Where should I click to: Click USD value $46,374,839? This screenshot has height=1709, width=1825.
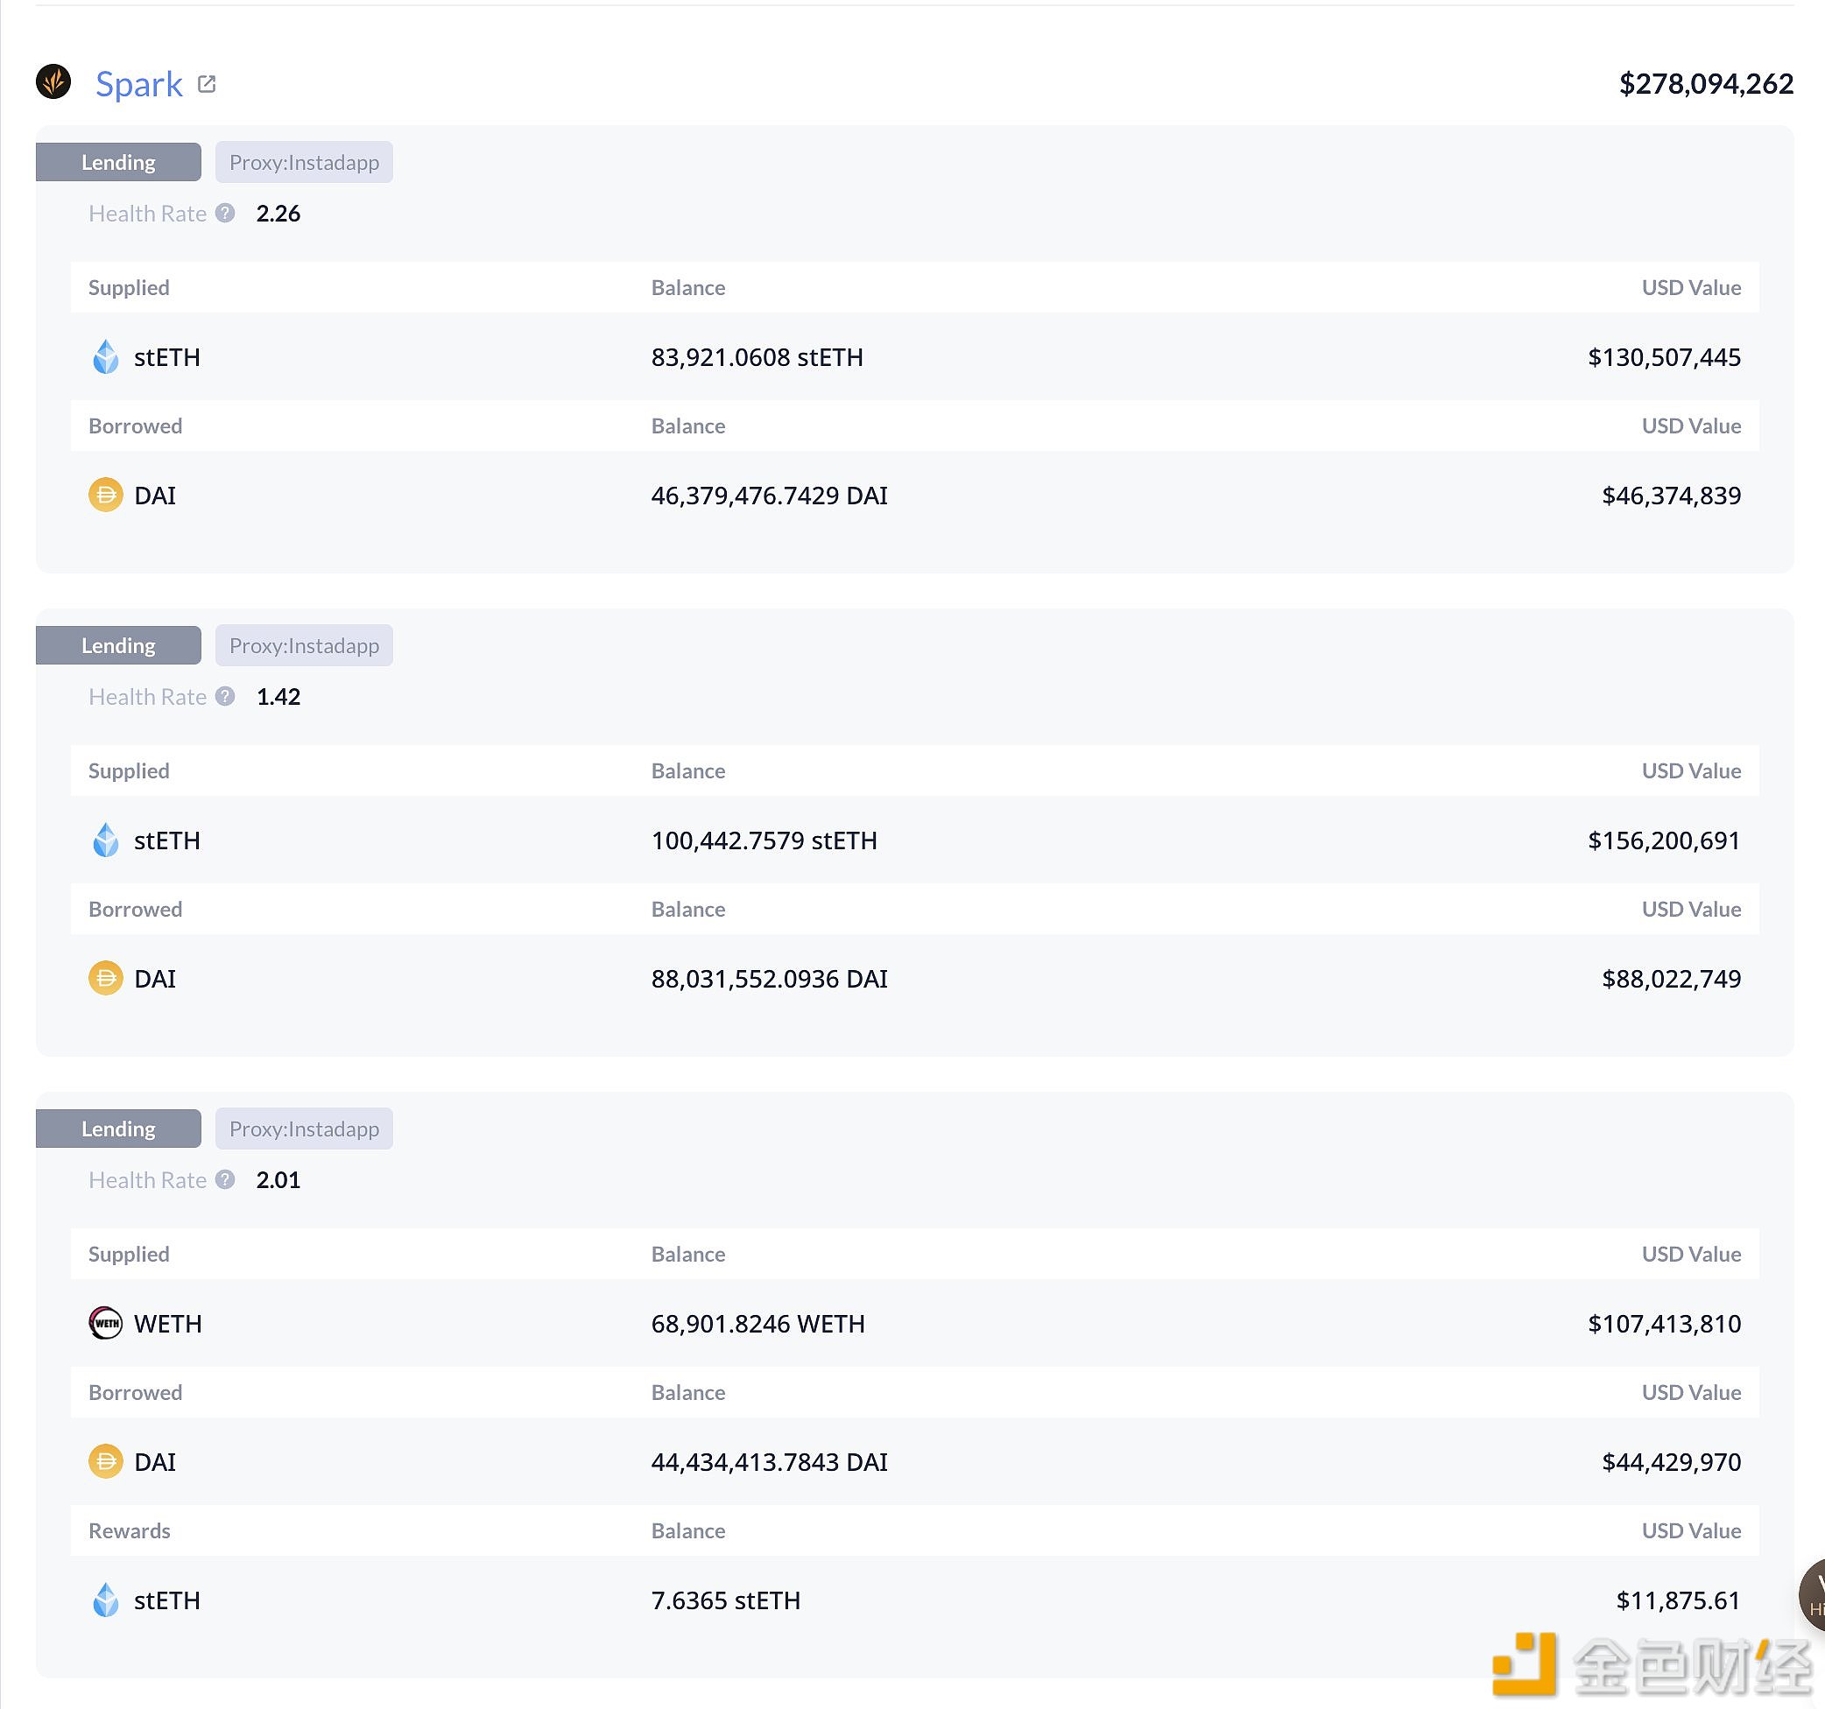click(1672, 496)
